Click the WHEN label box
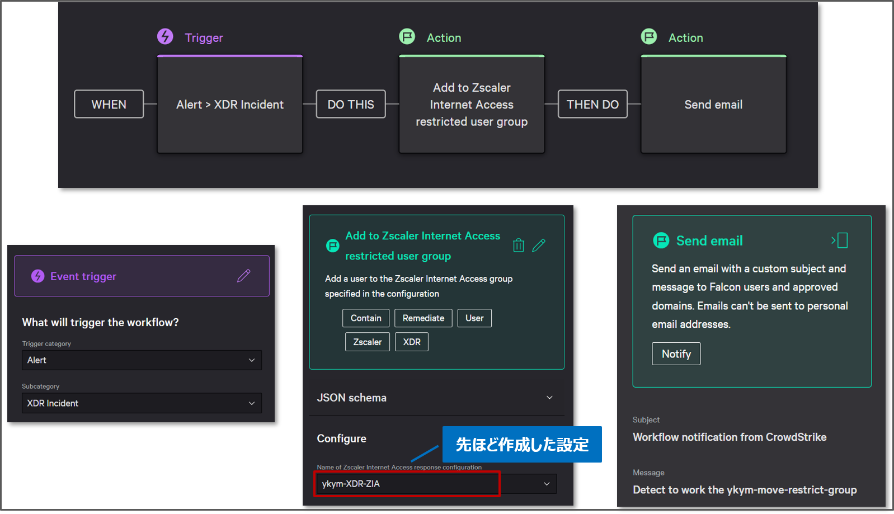Screen dimensions: 894x514 109,104
